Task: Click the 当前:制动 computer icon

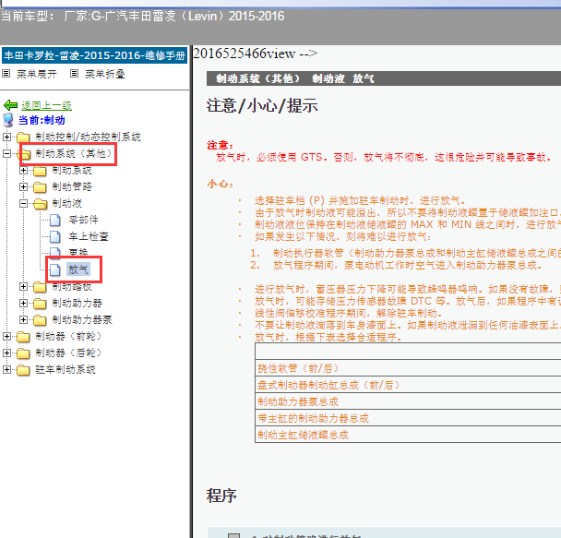Action: pos(8,120)
